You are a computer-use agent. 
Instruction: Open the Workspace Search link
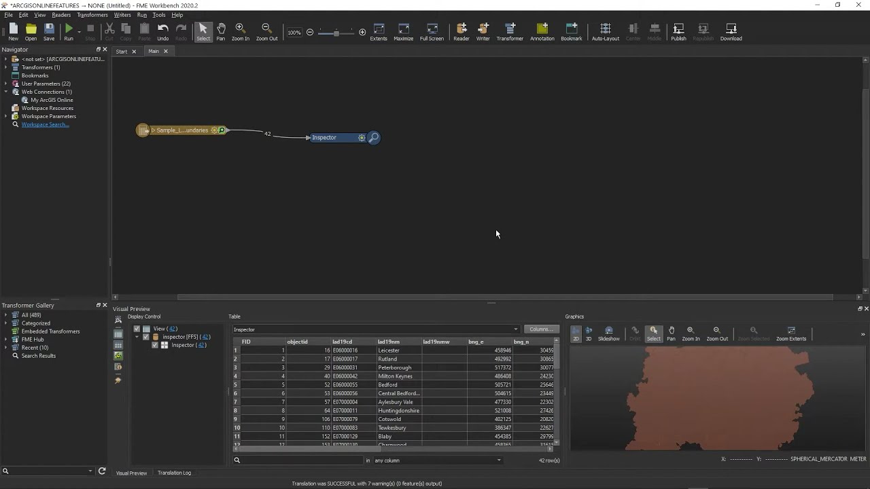pos(45,124)
